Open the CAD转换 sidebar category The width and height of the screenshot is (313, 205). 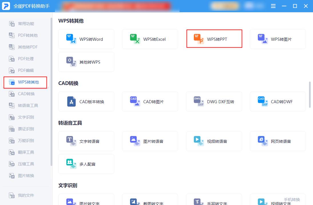26,94
